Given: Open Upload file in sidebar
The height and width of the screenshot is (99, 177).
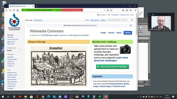Looking at the screenshot, I should [x=10, y=57].
